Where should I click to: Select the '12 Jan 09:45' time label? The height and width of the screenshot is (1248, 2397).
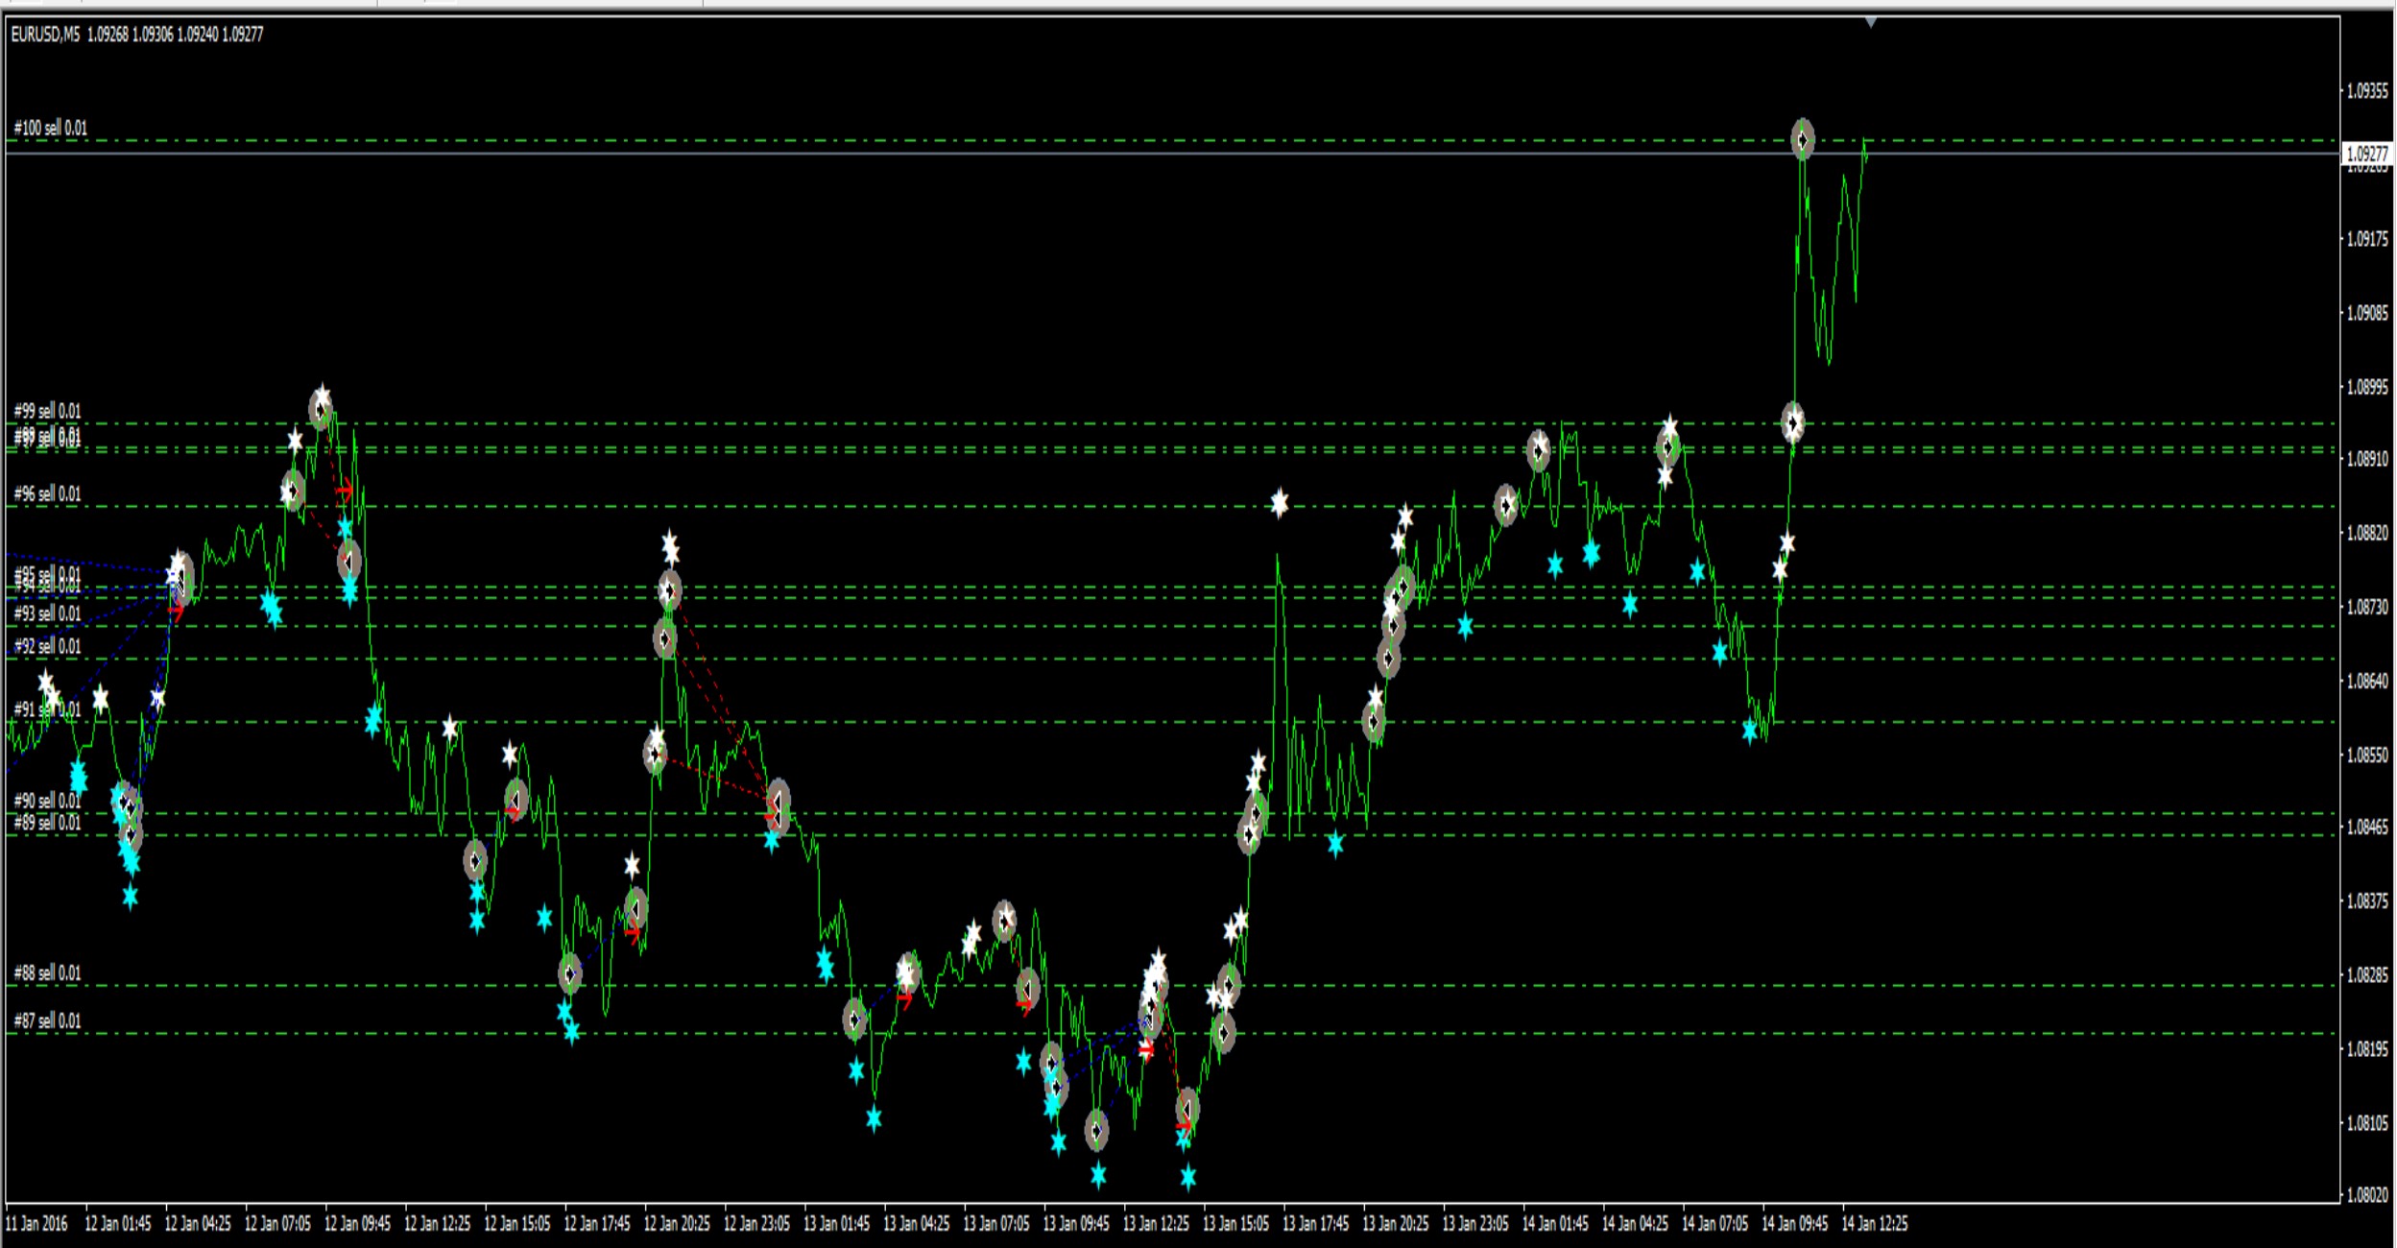click(357, 1224)
